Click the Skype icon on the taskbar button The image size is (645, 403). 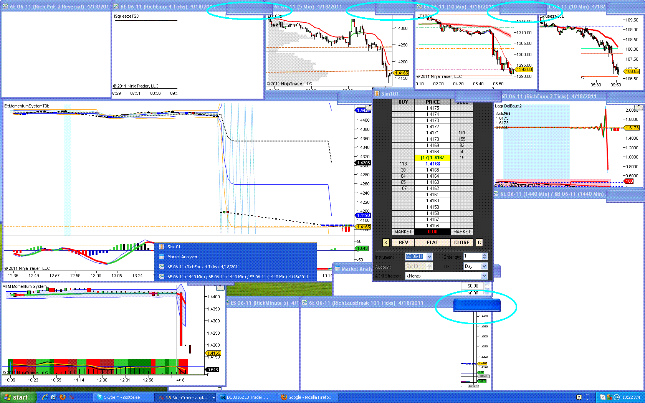click(99, 397)
